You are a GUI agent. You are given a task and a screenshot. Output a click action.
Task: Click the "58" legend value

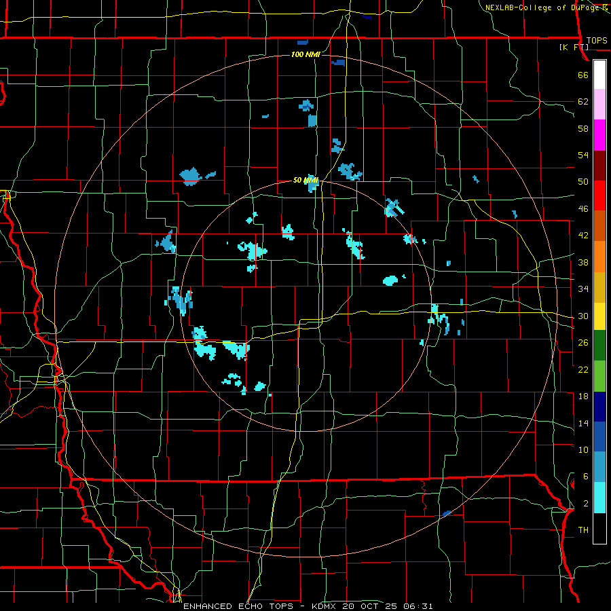[583, 128]
